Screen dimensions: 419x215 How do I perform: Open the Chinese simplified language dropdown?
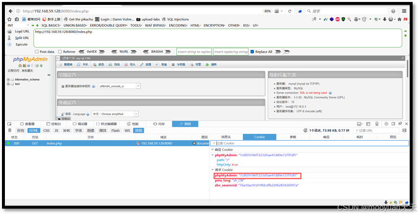(x=115, y=114)
